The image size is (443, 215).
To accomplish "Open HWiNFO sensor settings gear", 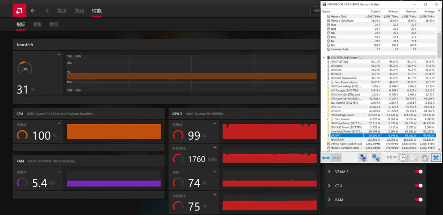I will 424,158.
